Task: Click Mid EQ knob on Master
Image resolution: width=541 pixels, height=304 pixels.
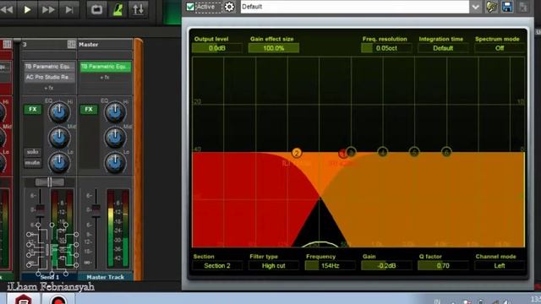Action: [115, 138]
